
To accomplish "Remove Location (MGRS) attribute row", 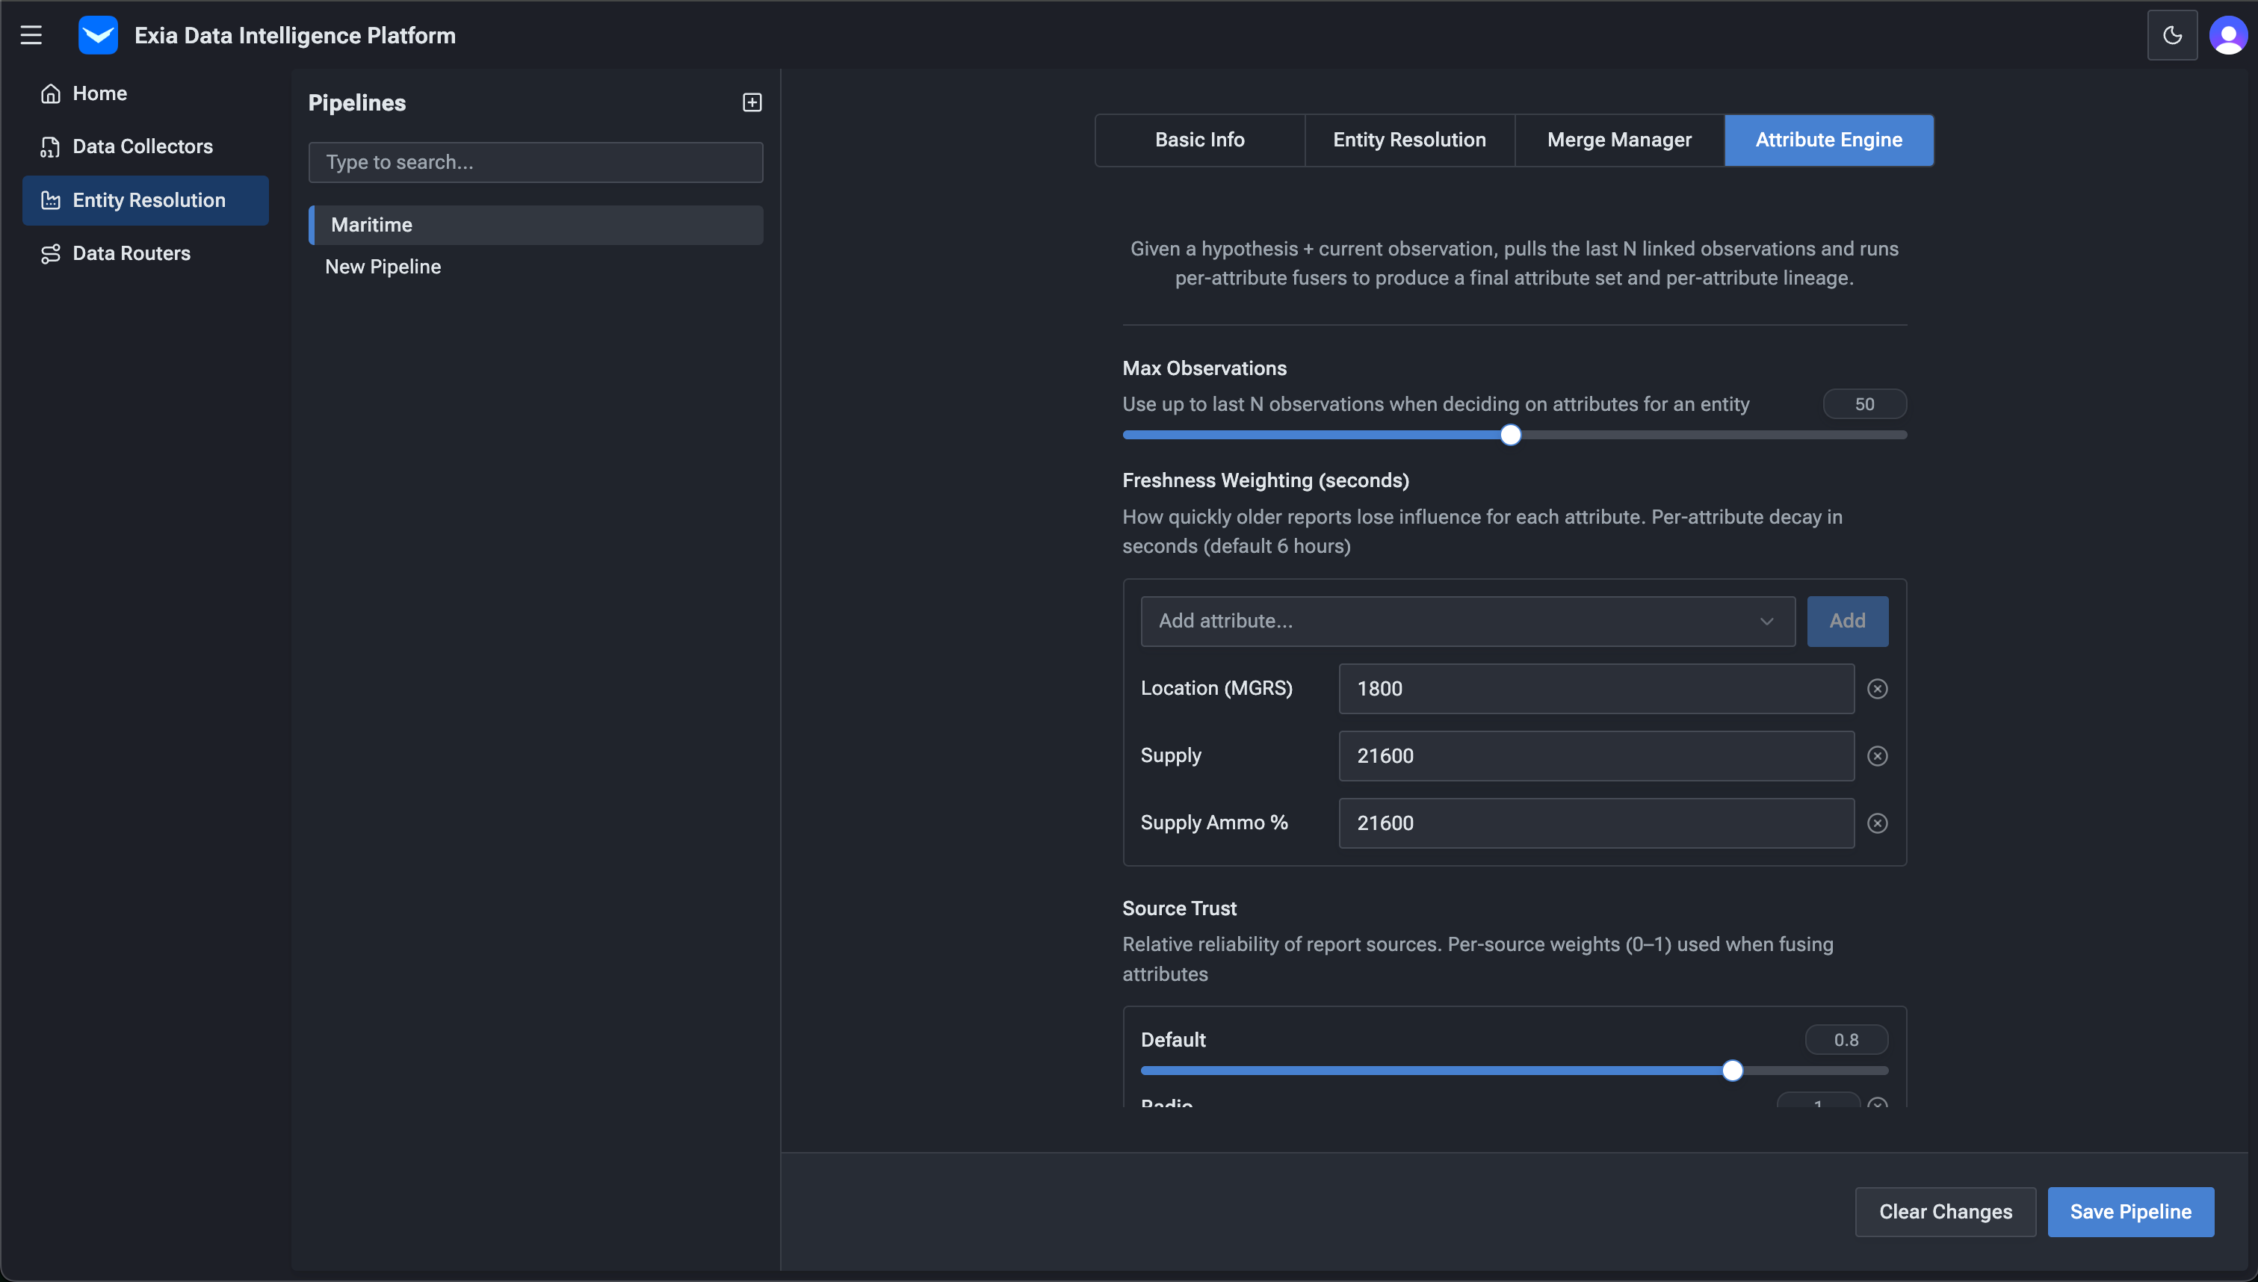I will tap(1877, 689).
